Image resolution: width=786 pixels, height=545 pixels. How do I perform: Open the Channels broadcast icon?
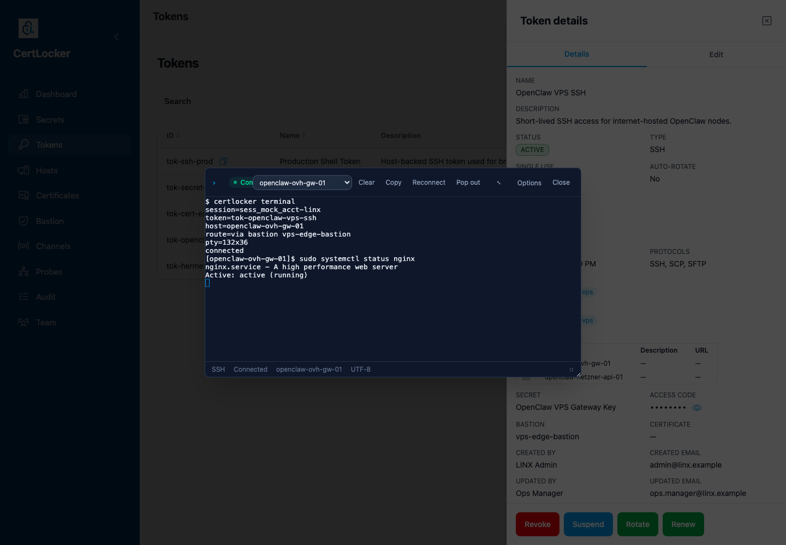23,246
